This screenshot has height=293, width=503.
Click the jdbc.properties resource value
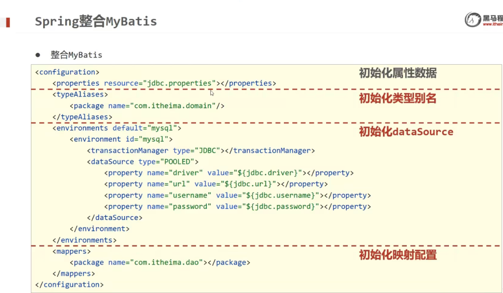[x=181, y=83]
